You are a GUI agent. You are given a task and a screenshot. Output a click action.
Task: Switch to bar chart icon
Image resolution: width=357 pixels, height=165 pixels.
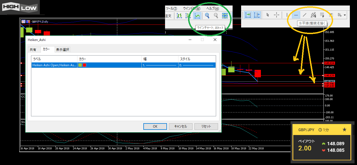pyautogui.click(x=179, y=16)
